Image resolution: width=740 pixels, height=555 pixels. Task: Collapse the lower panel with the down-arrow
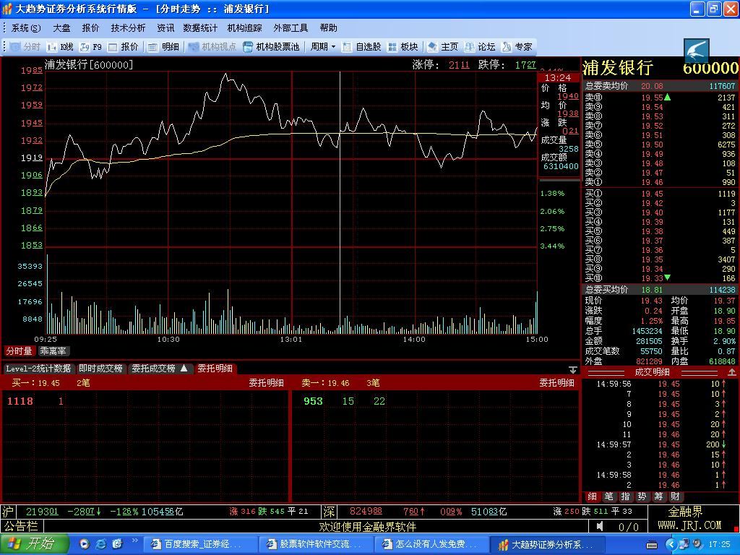pyautogui.click(x=573, y=369)
